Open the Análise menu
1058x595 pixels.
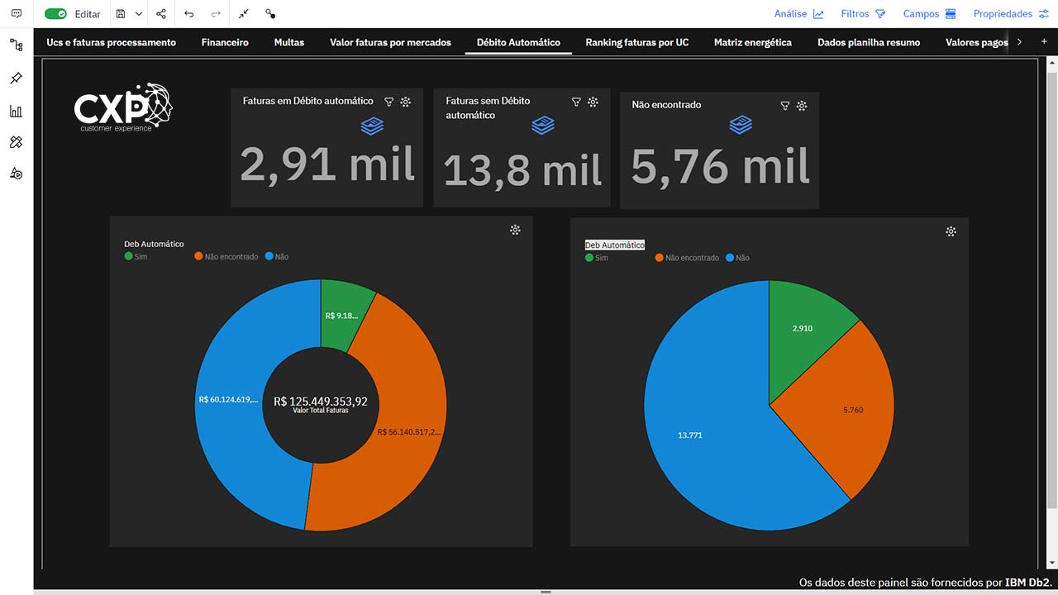point(798,14)
